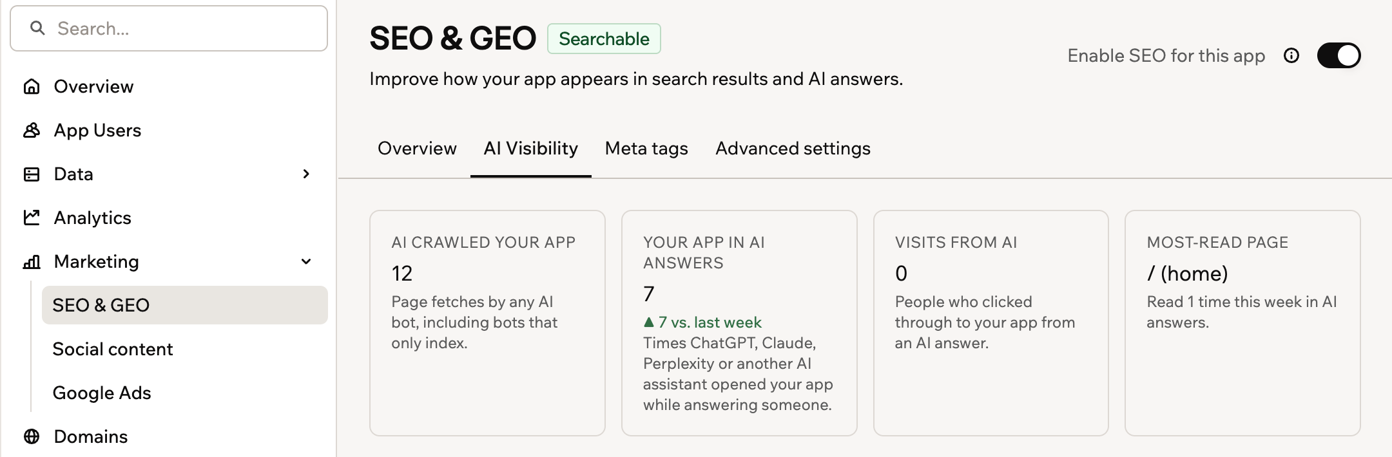Click the Most-Read Page card
The image size is (1392, 457).
[1242, 323]
